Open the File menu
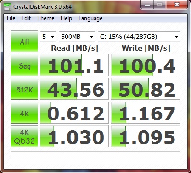The height and width of the screenshot is (173, 191). pyautogui.click(x=11, y=18)
